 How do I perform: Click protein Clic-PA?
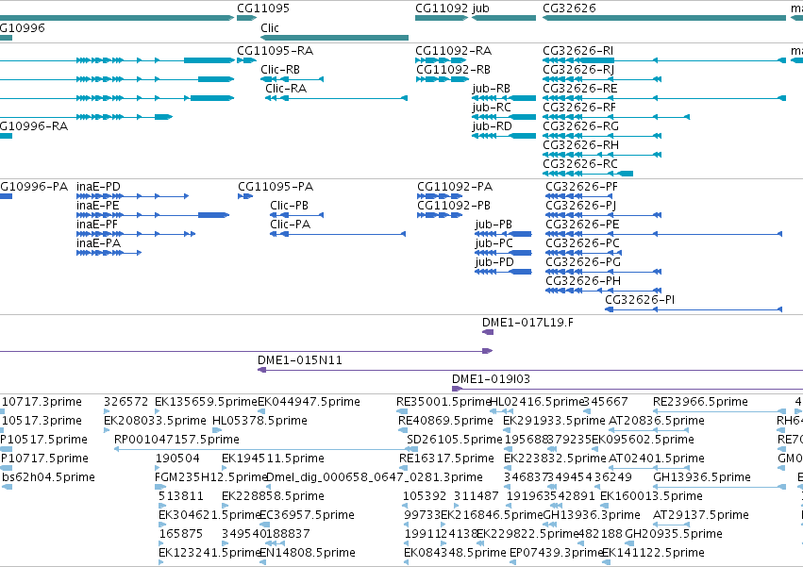coord(291,225)
